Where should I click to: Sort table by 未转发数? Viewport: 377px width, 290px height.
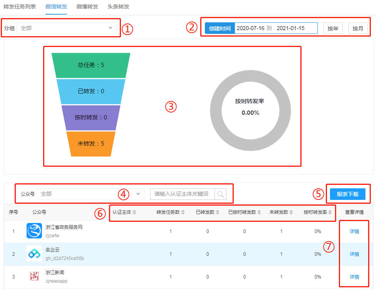click(281, 212)
